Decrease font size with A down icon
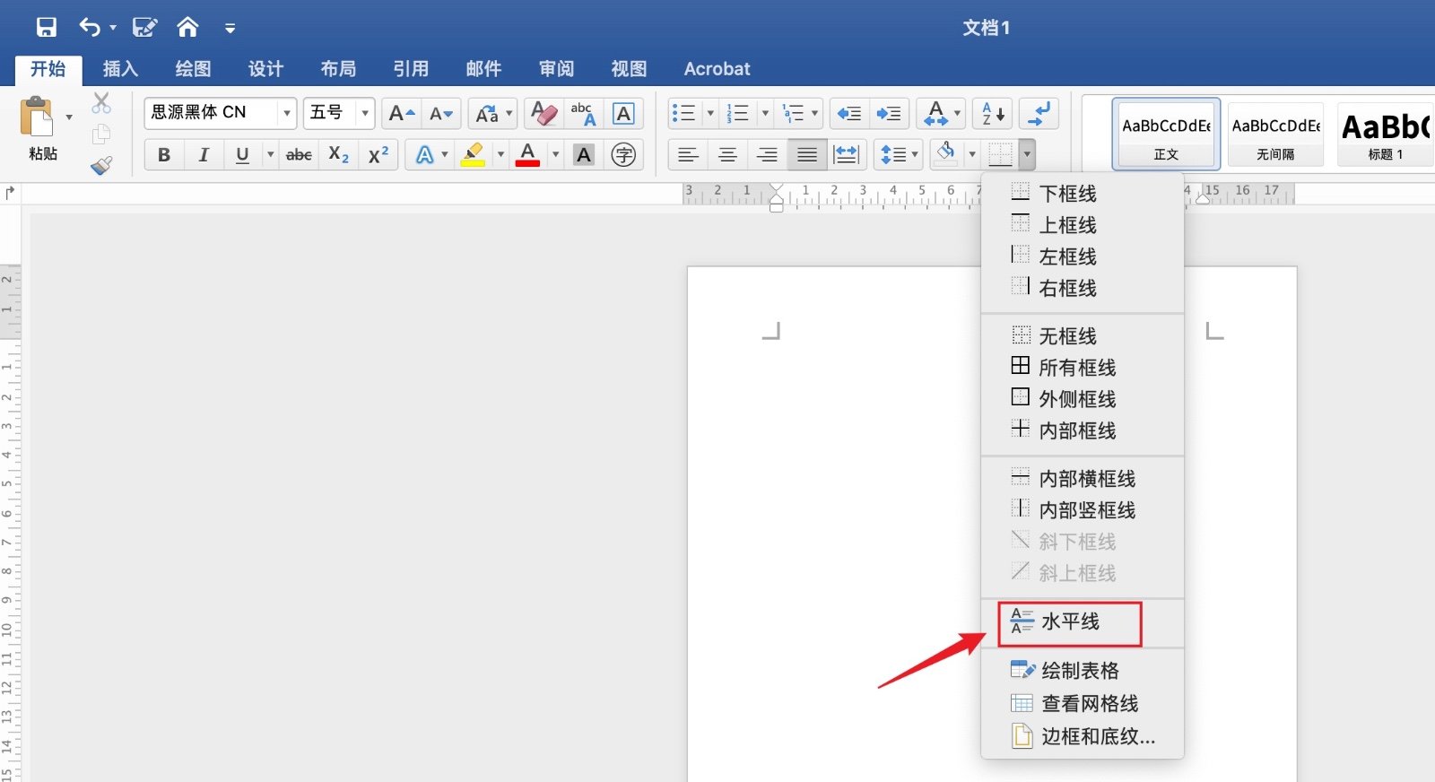This screenshot has width=1435, height=782. click(441, 113)
